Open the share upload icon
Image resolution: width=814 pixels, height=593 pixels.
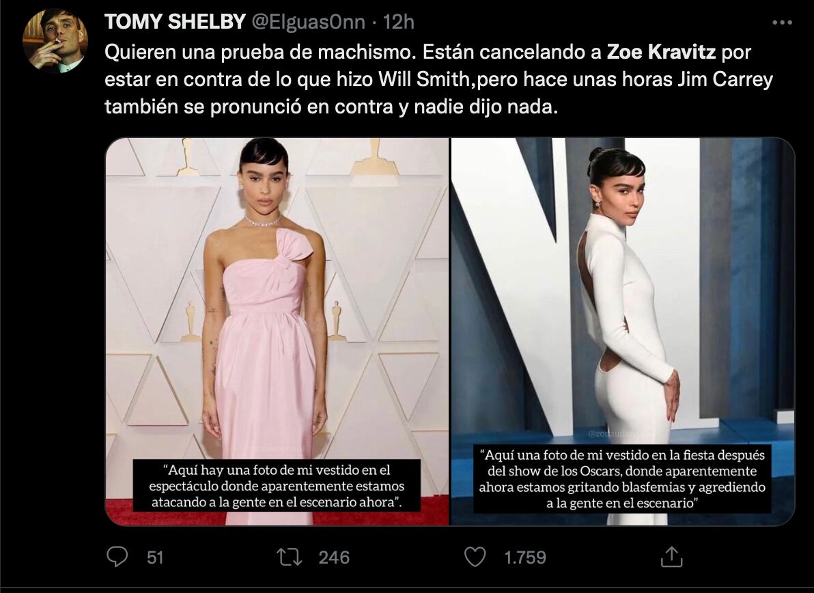coord(671,557)
